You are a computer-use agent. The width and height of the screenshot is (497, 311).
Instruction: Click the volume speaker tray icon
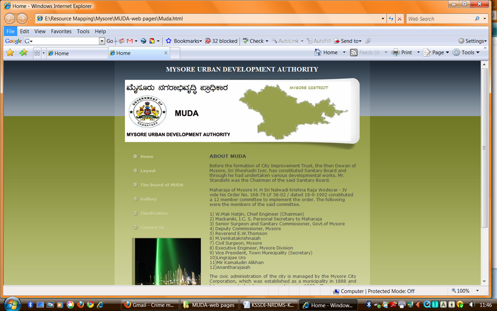[x=472, y=305]
